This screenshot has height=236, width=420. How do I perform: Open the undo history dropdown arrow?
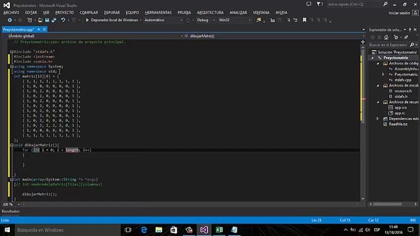[68, 20]
